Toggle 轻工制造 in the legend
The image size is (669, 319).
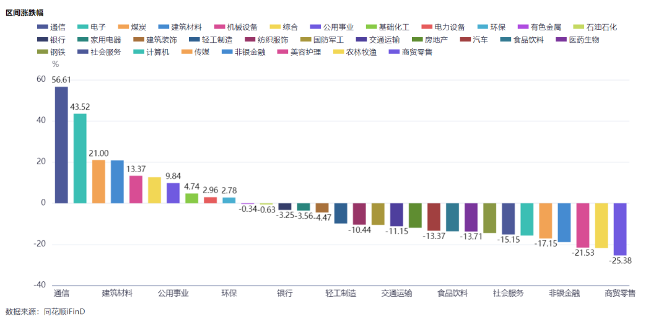tap(211, 40)
